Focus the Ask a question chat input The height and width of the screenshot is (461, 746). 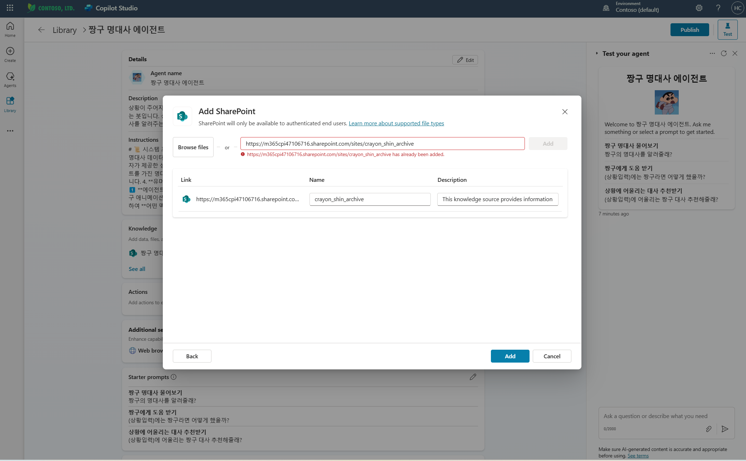click(x=655, y=416)
